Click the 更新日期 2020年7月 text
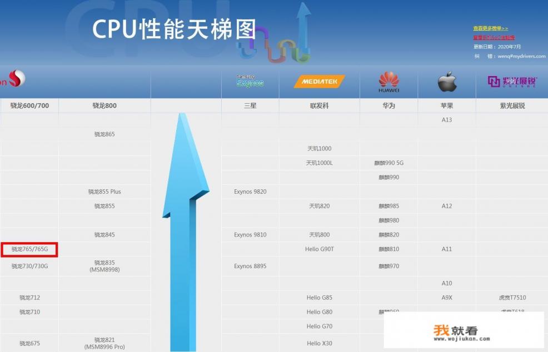The height and width of the screenshot is (352, 548). 497,47
